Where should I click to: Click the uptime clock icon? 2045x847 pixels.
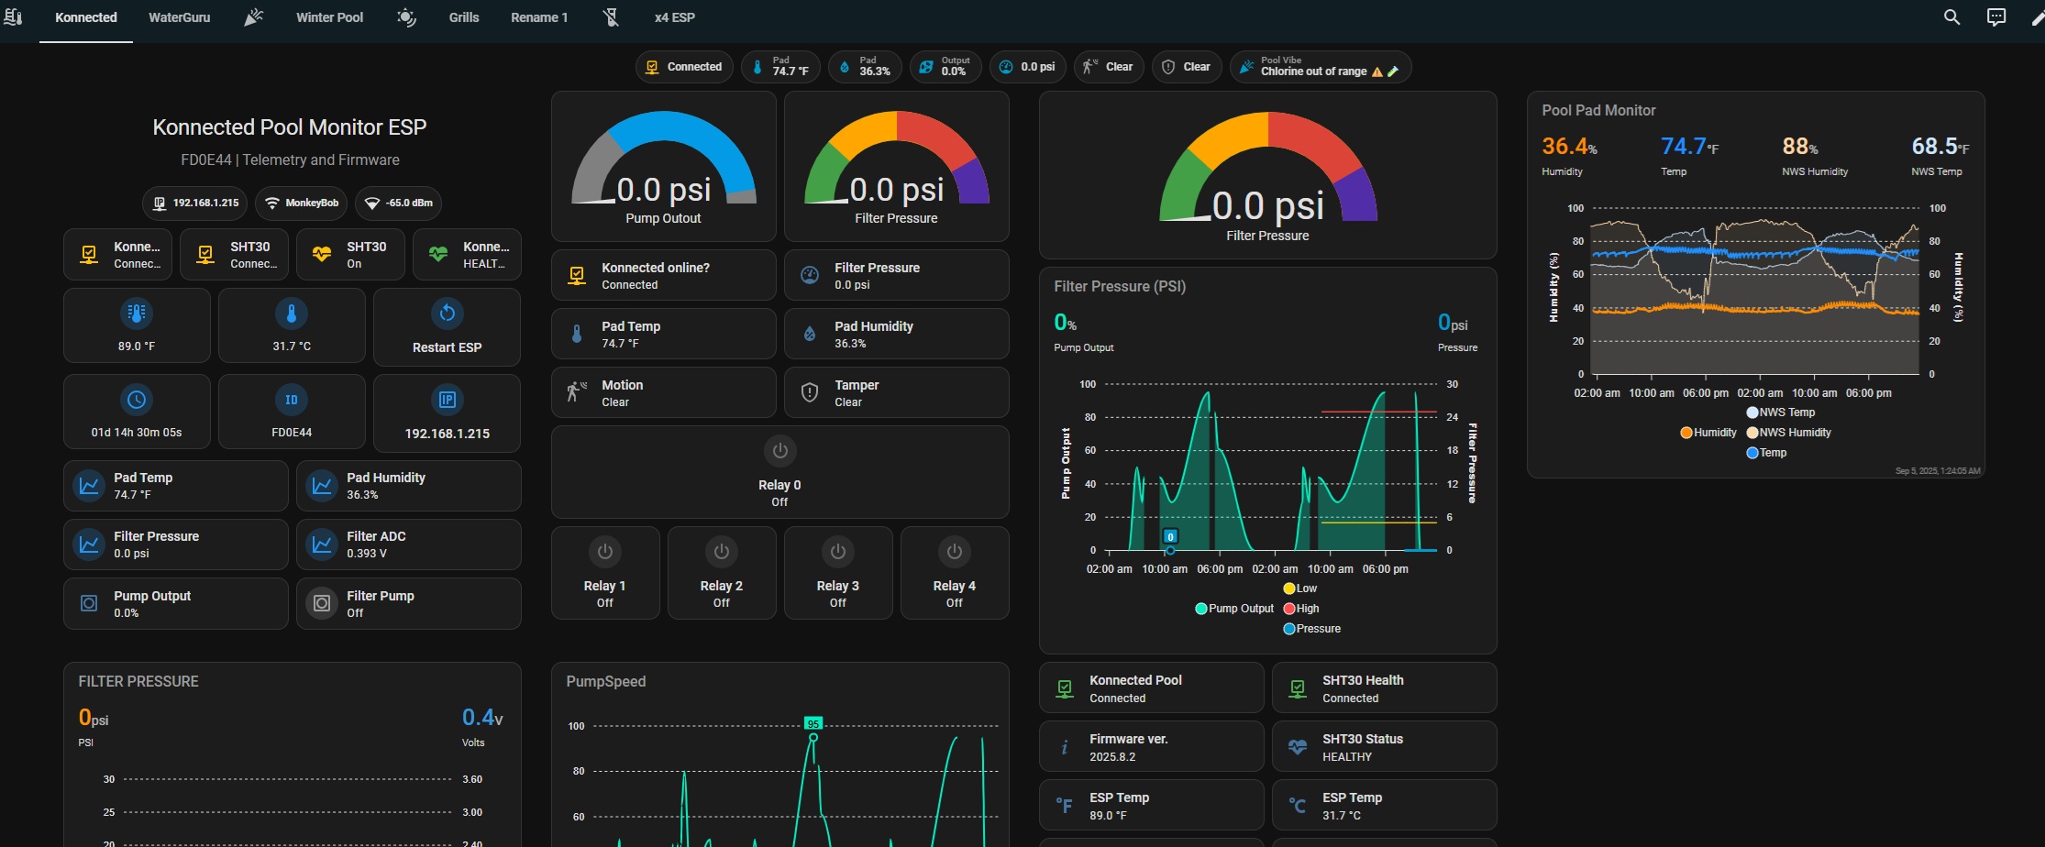pos(137,400)
